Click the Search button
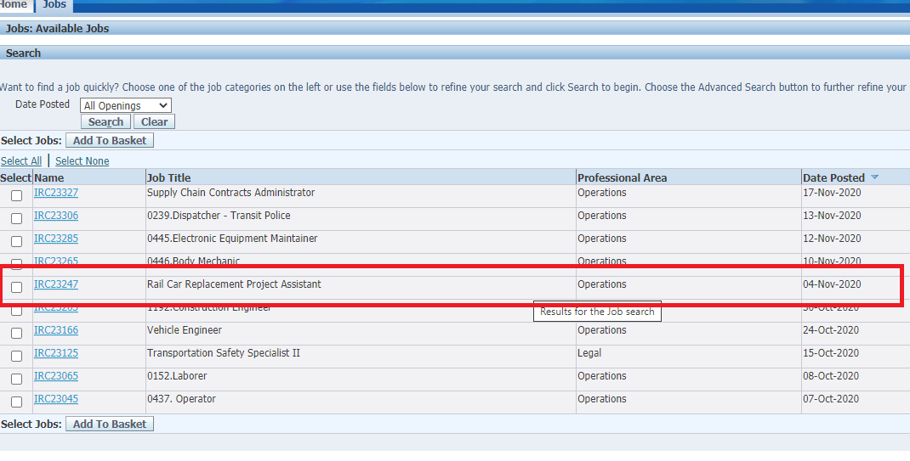Image resolution: width=910 pixels, height=461 pixels. coord(105,121)
